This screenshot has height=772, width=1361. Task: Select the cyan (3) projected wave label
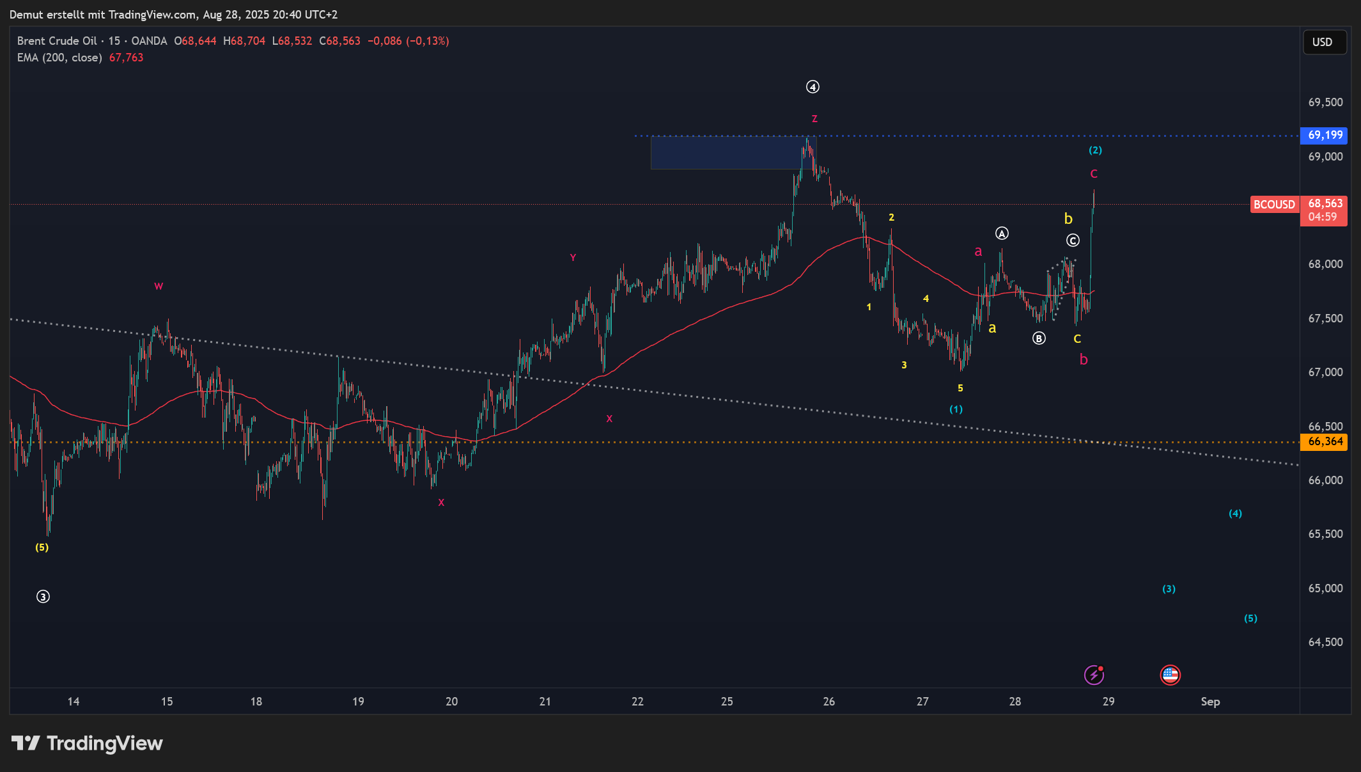coord(1169,589)
